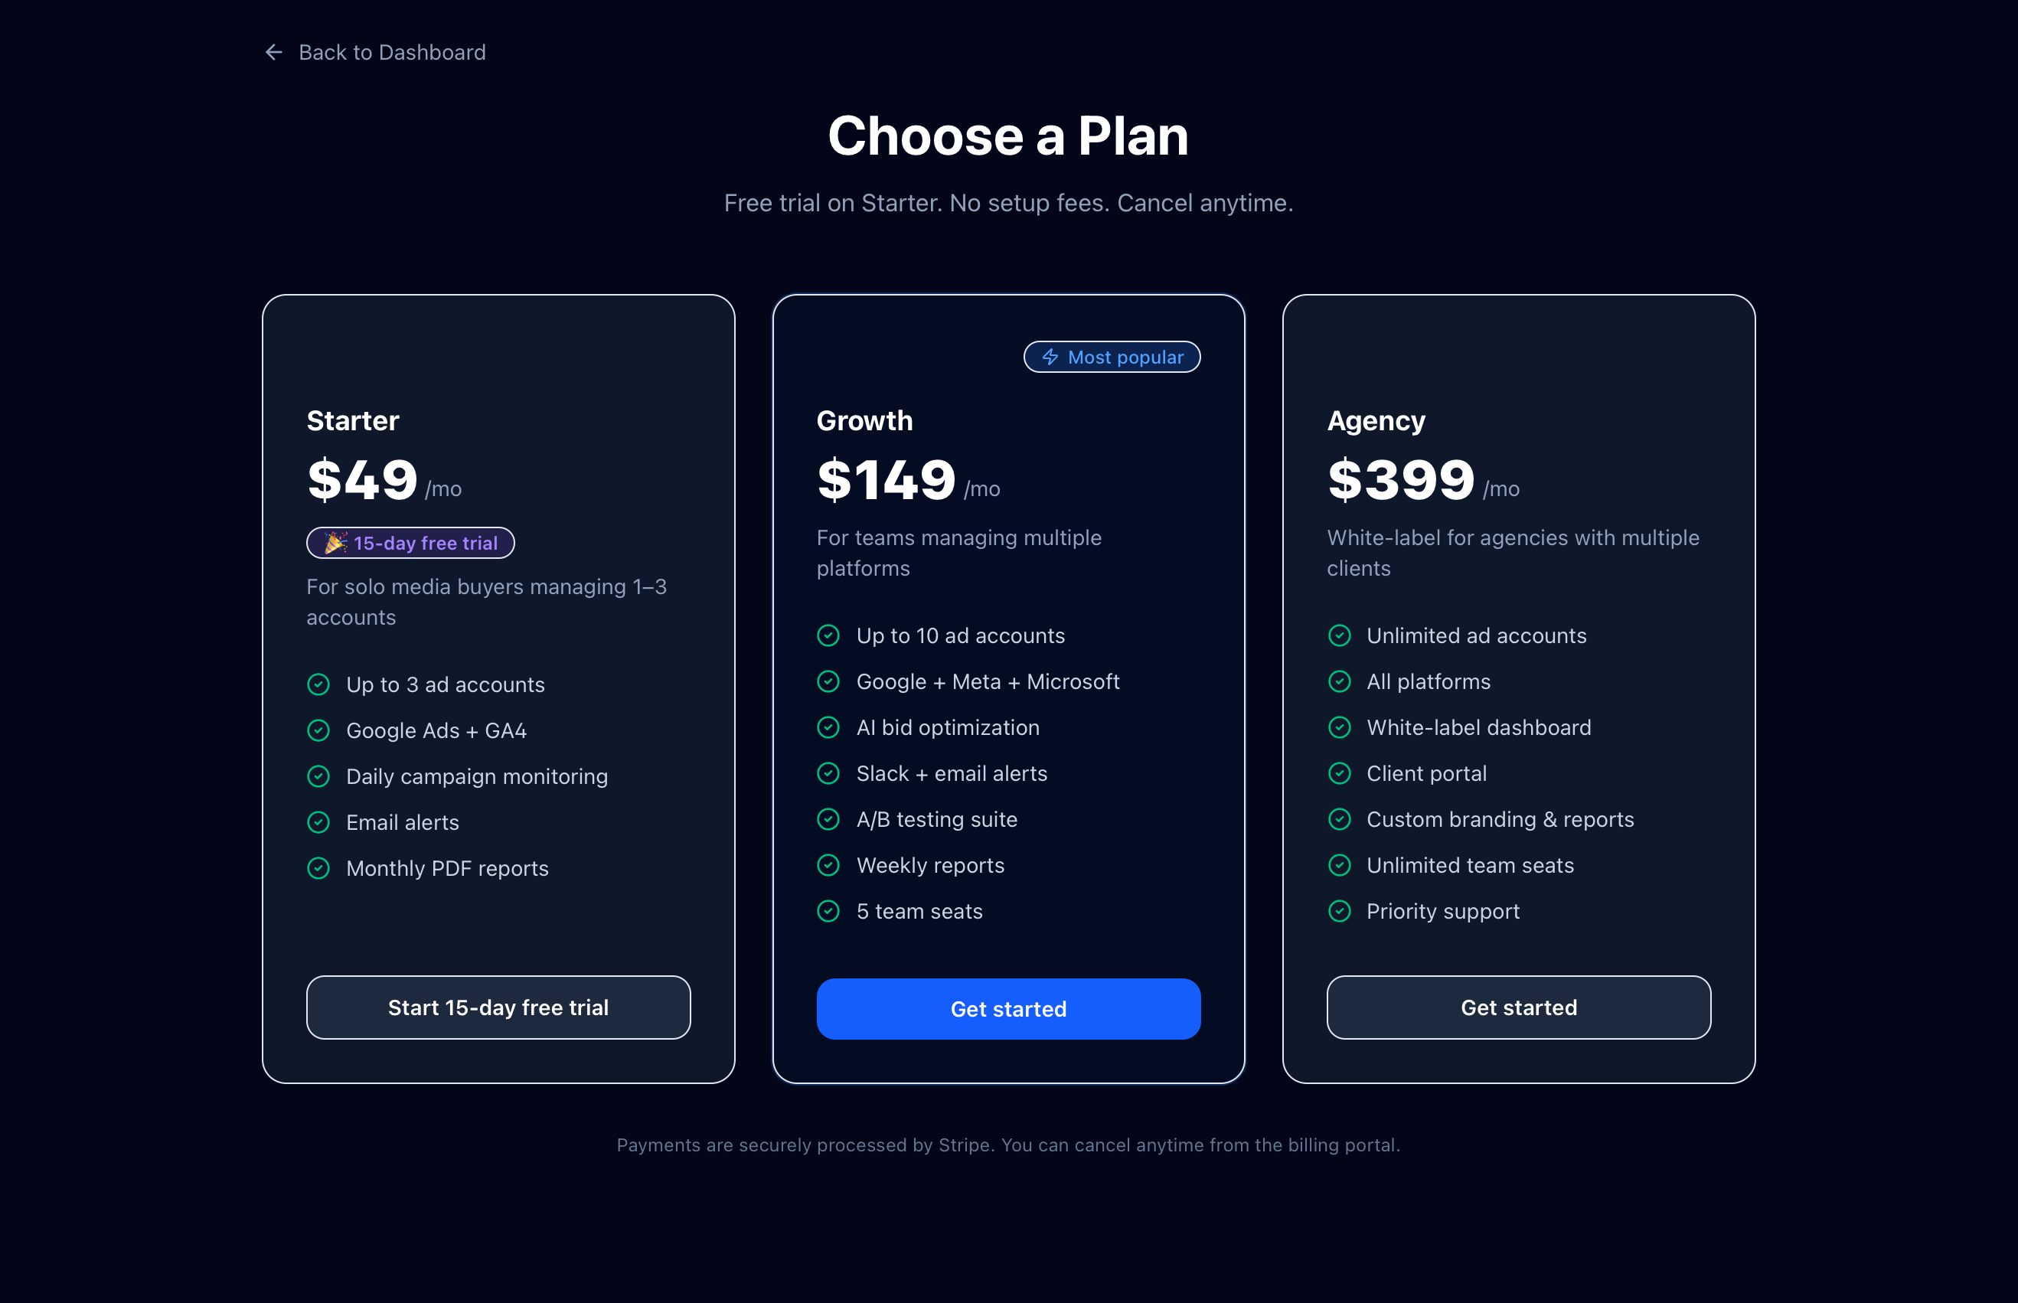
Task: Click checkmark icon beside Client portal
Action: coord(1340,773)
